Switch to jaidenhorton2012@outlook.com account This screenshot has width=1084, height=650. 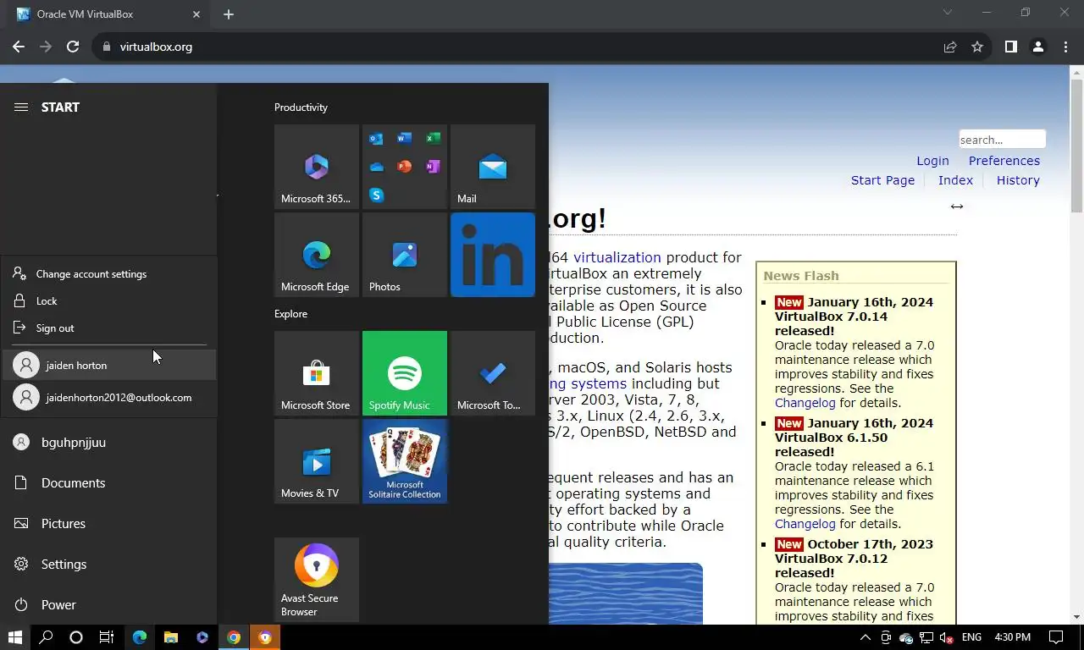tap(108, 397)
